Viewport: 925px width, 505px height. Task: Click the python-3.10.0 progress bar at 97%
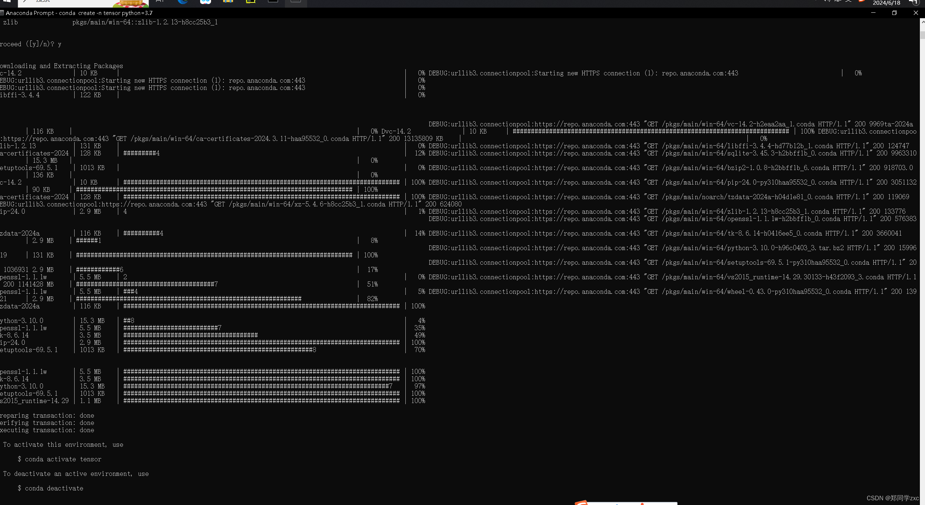(x=258, y=386)
